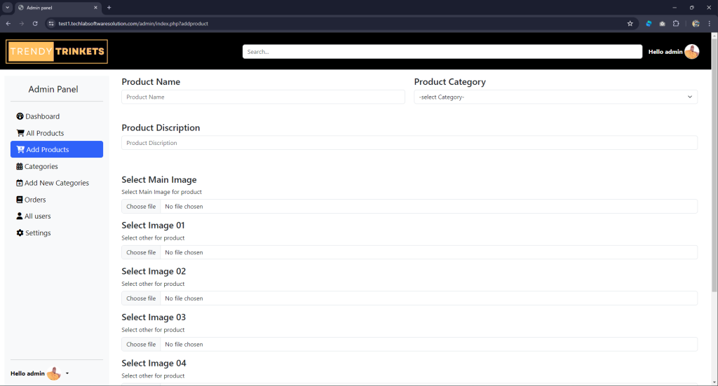Focus the Product Name input field

263,97
